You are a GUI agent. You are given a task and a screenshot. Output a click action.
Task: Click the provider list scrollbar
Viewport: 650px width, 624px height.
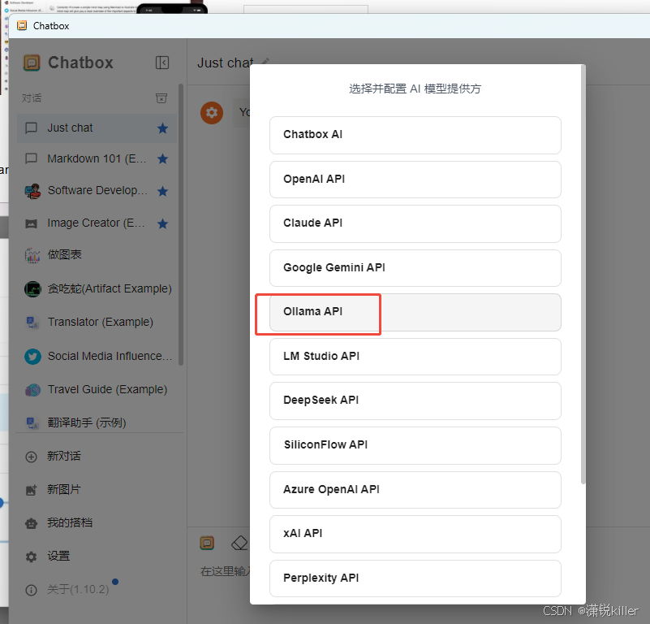[x=583, y=274]
